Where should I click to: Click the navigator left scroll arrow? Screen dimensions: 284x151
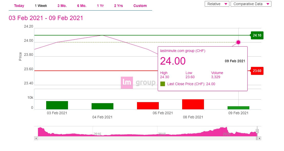pos(36,138)
